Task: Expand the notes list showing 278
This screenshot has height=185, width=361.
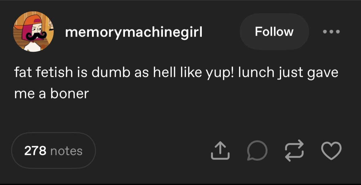Action: pyautogui.click(x=53, y=151)
